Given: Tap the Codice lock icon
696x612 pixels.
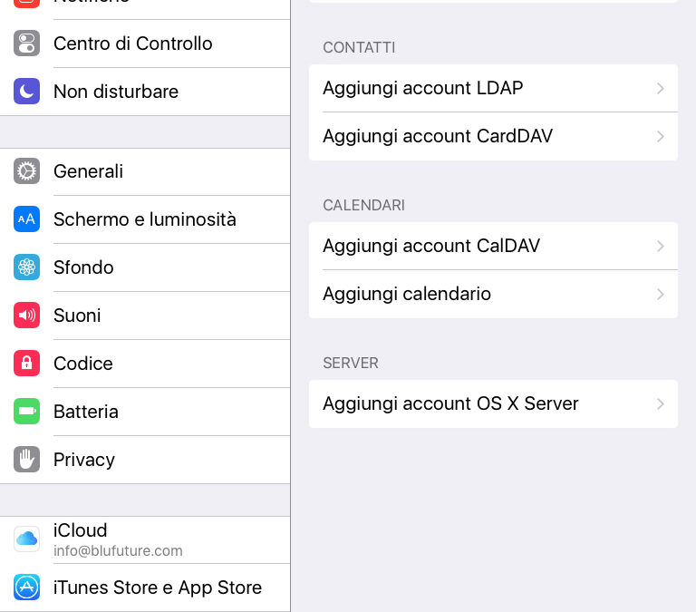Looking at the screenshot, I should click(x=26, y=364).
